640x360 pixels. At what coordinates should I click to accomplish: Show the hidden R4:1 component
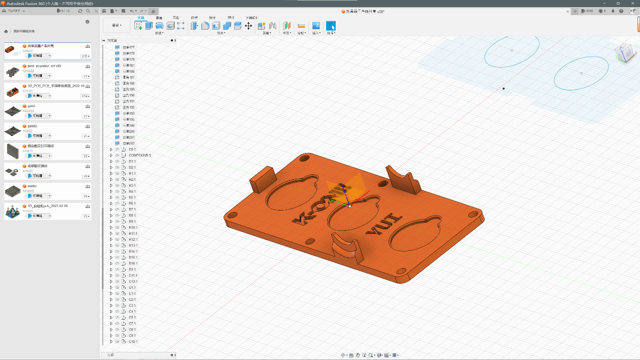click(x=117, y=191)
